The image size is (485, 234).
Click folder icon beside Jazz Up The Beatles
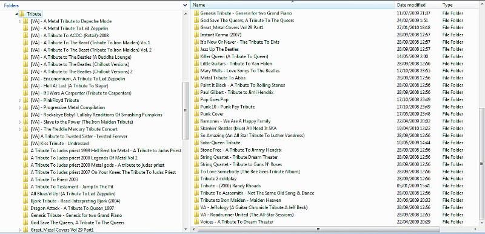click(x=196, y=49)
